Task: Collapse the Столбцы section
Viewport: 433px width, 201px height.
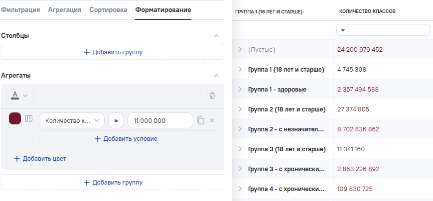Action: pos(216,36)
